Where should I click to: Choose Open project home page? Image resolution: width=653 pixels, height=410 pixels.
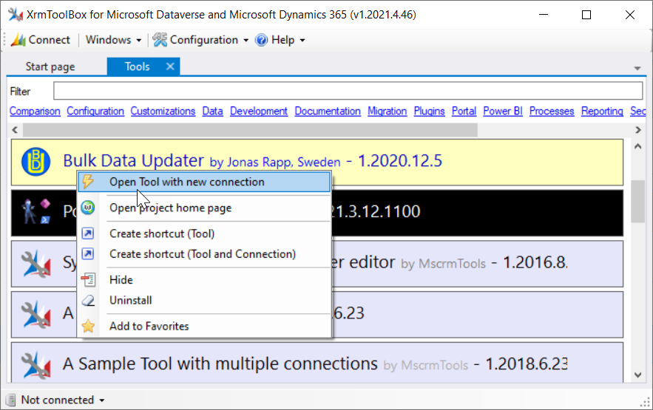tap(205, 208)
